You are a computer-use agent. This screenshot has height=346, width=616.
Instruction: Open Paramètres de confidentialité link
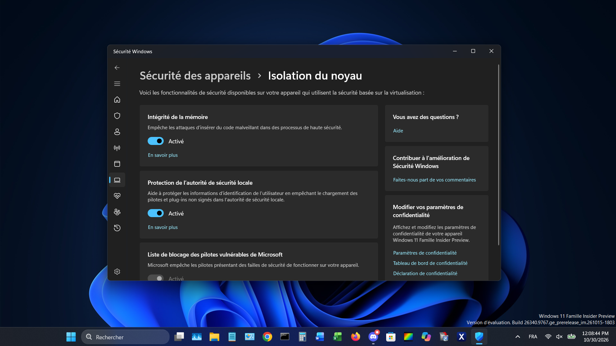coord(425,253)
